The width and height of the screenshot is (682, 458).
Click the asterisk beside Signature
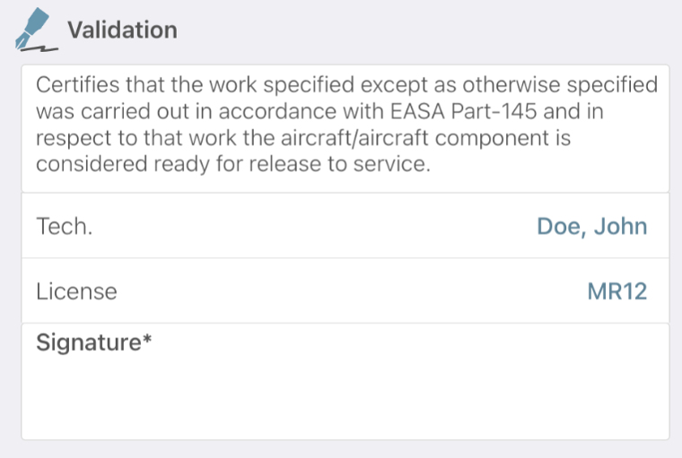(147, 339)
